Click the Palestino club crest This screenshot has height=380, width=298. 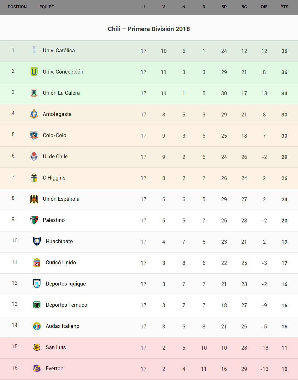tap(34, 220)
